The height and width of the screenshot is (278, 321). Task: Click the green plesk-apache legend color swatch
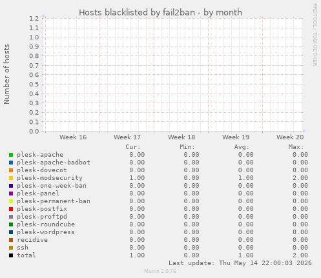pos(11,155)
